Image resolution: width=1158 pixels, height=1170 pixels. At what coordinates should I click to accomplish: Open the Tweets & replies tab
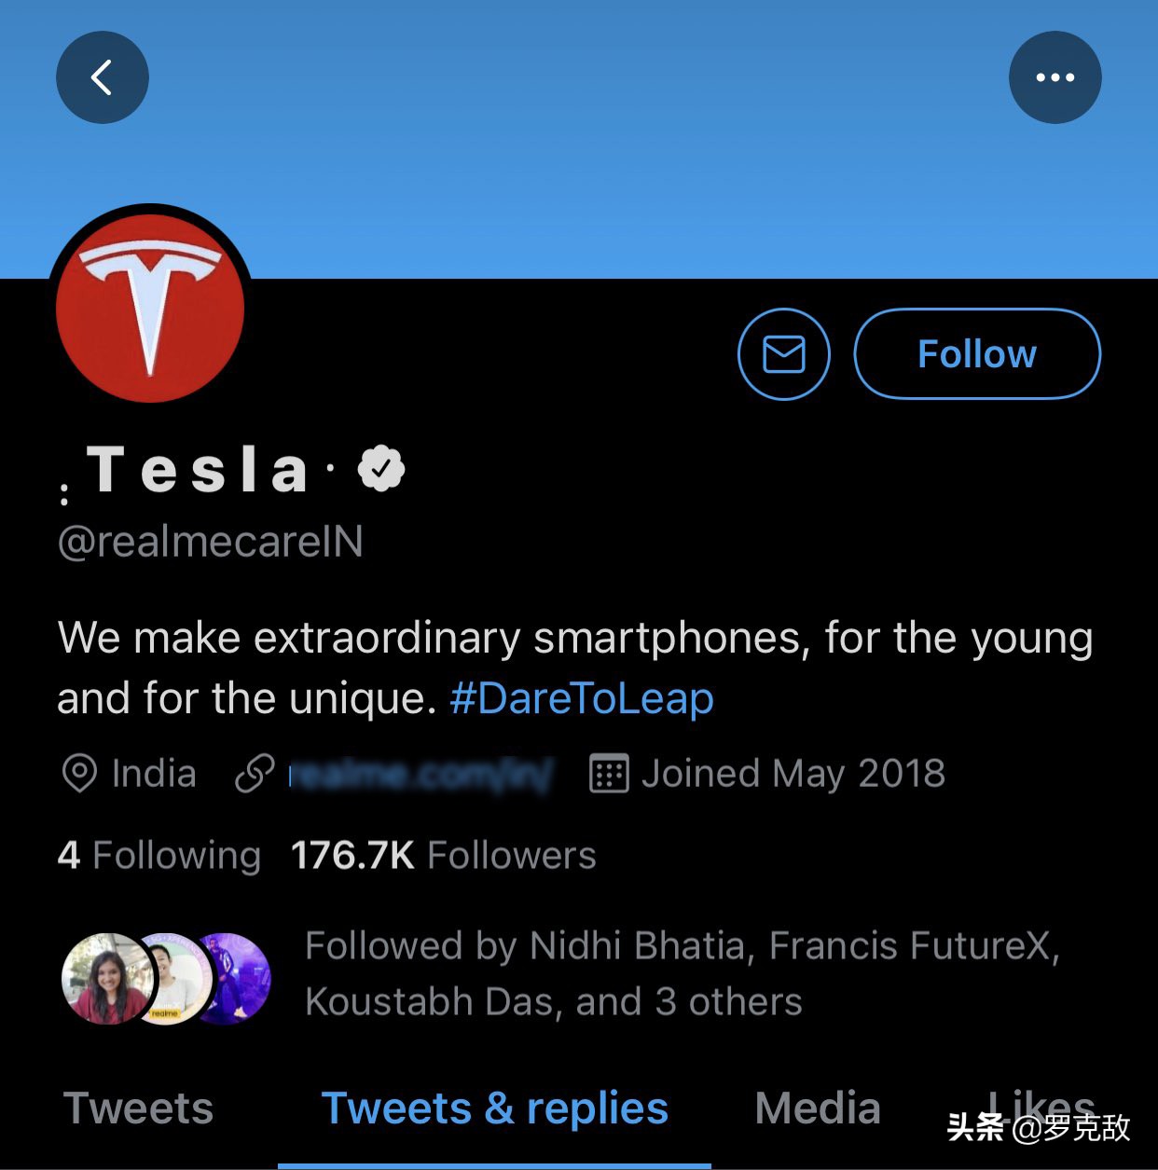tap(494, 1108)
